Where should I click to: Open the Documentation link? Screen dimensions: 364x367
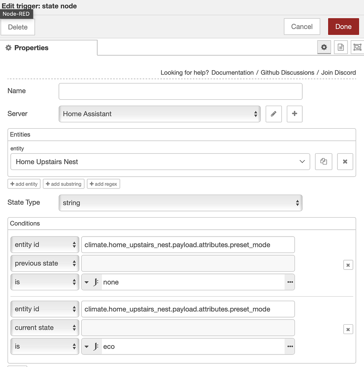[232, 73]
